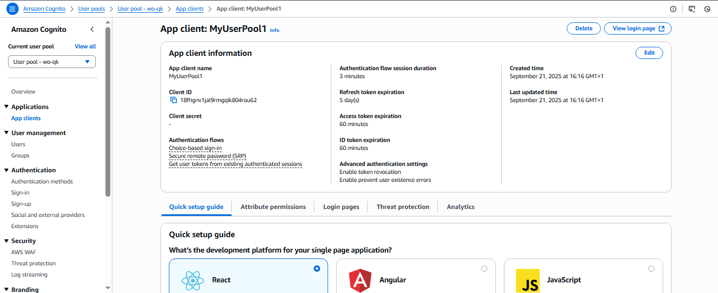
Task: Click the React logo icon
Action: (x=192, y=280)
